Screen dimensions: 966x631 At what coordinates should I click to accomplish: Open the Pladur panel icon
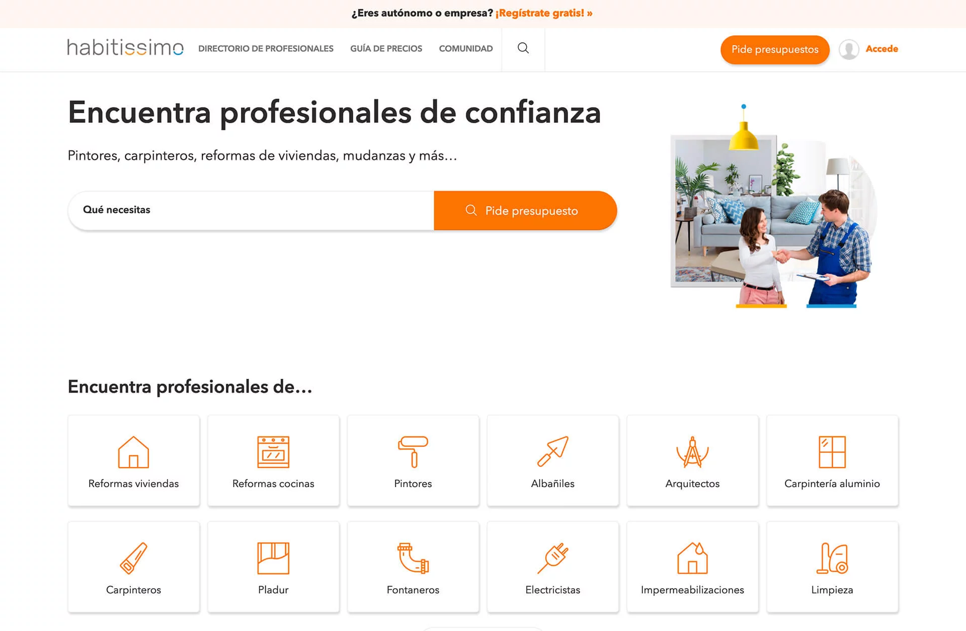click(273, 558)
